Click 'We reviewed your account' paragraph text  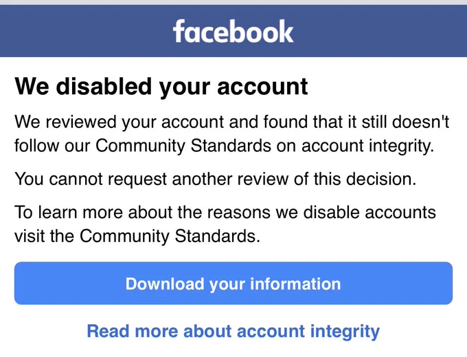[231, 134]
